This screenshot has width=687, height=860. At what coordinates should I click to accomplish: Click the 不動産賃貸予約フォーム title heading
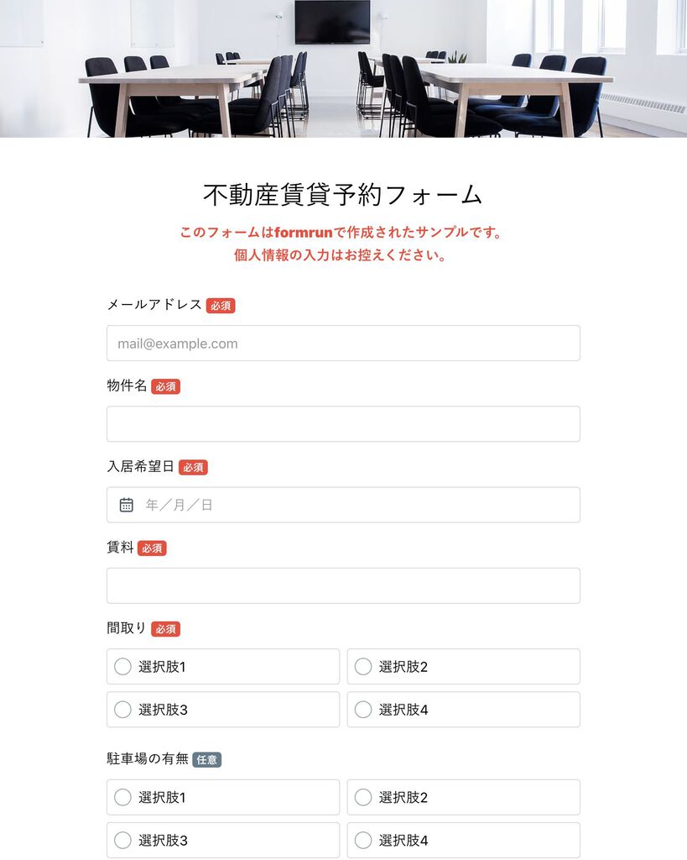[343, 195]
